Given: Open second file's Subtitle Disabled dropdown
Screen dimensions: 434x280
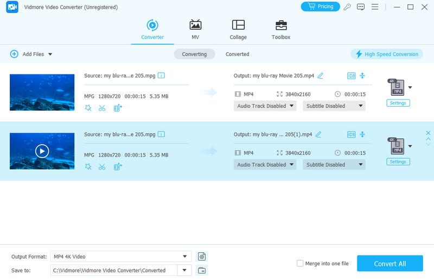Looking at the screenshot, I should [x=334, y=165].
